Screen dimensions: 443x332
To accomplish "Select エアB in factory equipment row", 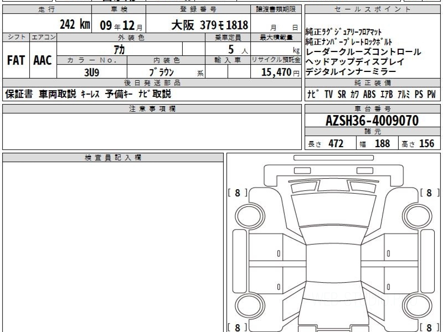I will [387, 94].
